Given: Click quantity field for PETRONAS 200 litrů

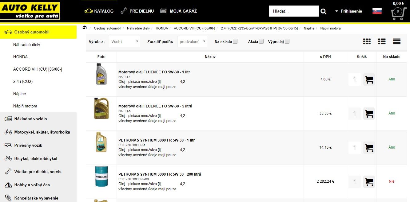Looking at the screenshot, I should click(x=355, y=182).
